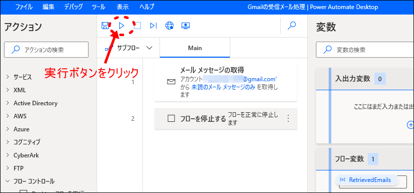This screenshot has height=193, width=414.
Task: Stop the running flow with square icon
Action: point(137,26)
